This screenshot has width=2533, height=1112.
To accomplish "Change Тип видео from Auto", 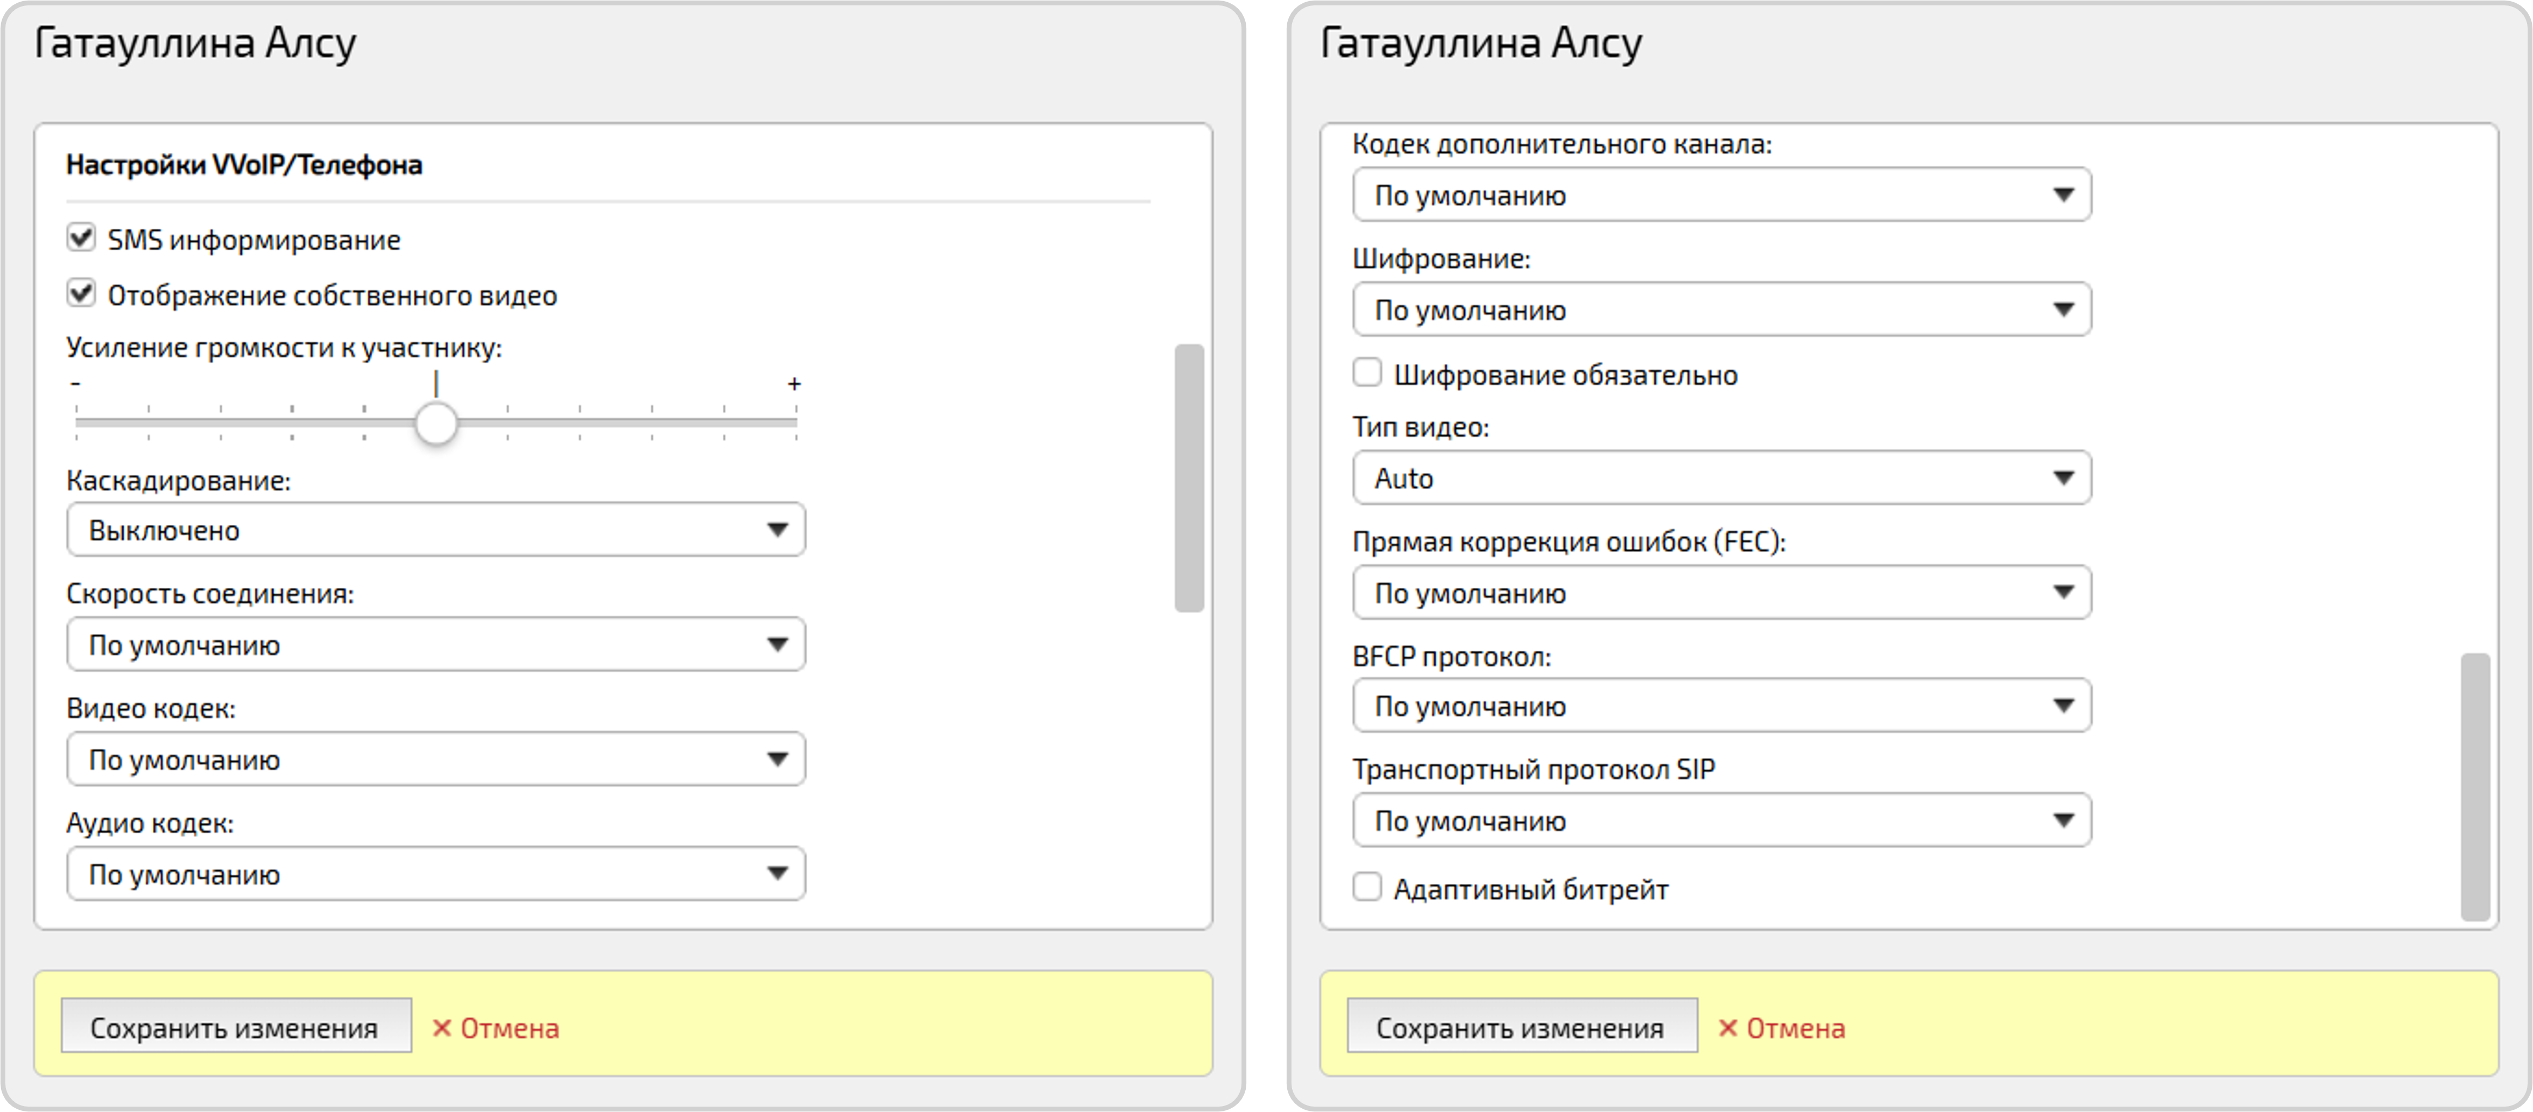I will point(1722,478).
